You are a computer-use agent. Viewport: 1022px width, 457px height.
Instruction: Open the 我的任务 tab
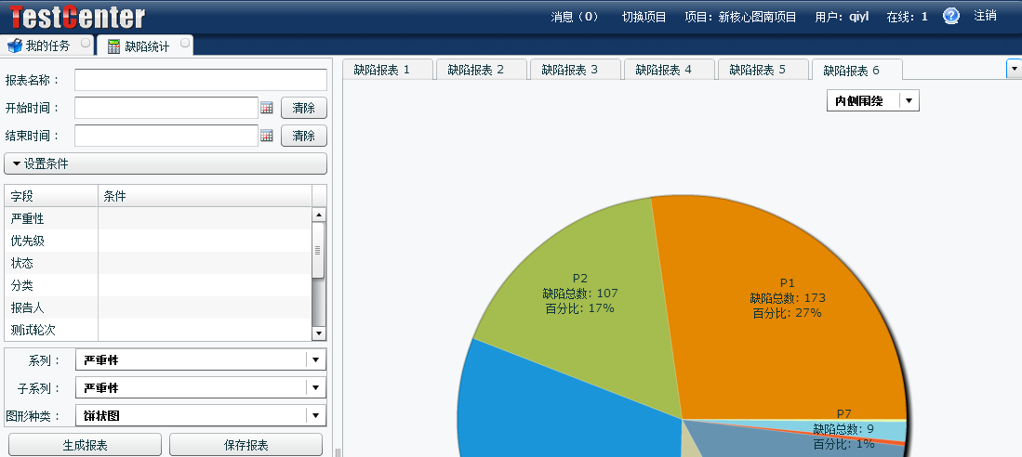pyautogui.click(x=47, y=46)
